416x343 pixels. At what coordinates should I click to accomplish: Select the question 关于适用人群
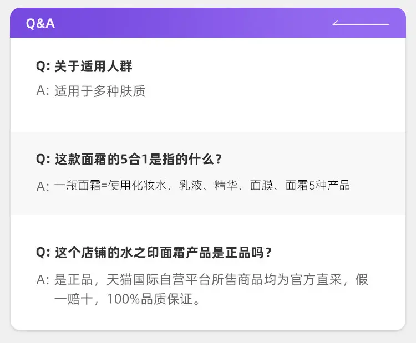pyautogui.click(x=93, y=66)
